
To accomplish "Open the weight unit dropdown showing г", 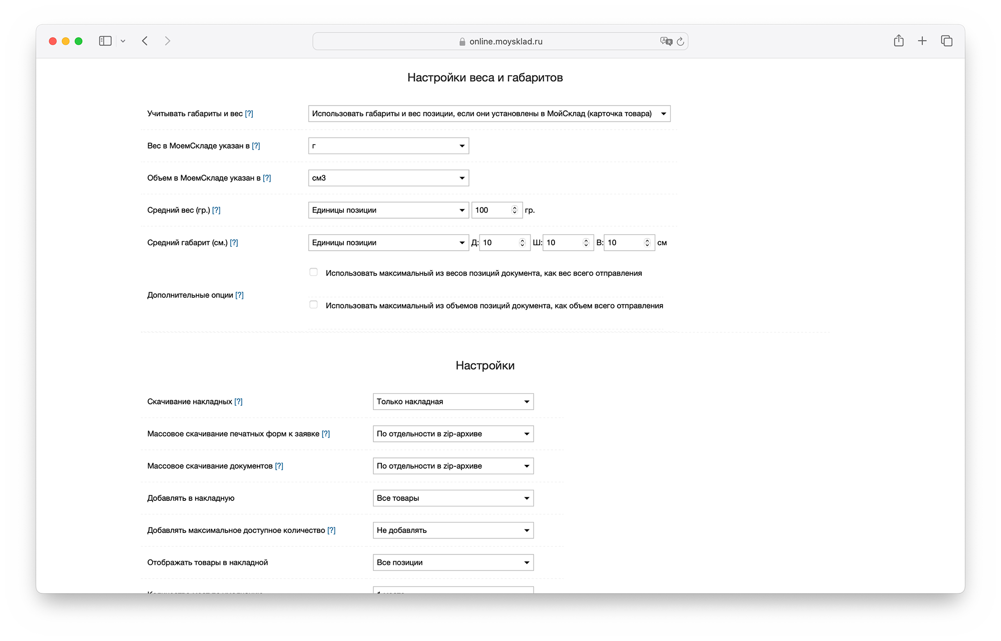I will pyautogui.click(x=388, y=146).
